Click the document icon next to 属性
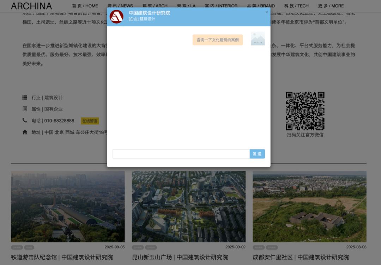381x265 pixels. 25,109
